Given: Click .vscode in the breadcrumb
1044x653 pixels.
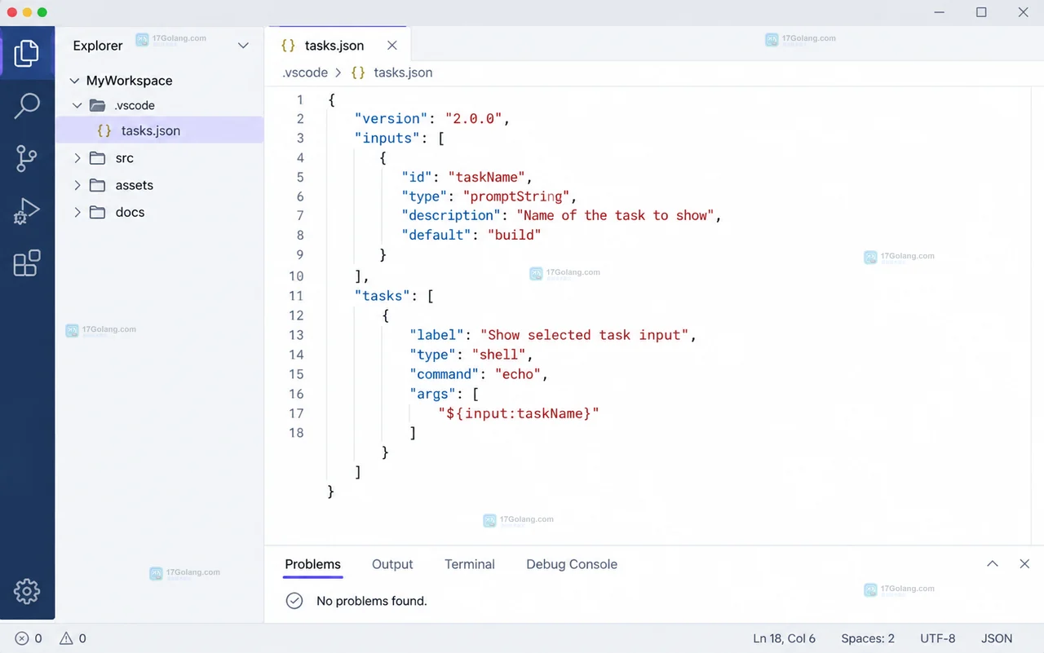Looking at the screenshot, I should click(x=305, y=73).
